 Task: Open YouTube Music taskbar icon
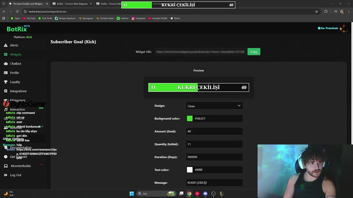197,194
